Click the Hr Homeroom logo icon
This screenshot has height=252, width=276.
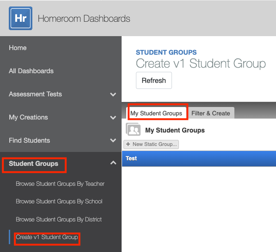pyautogui.click(x=21, y=19)
